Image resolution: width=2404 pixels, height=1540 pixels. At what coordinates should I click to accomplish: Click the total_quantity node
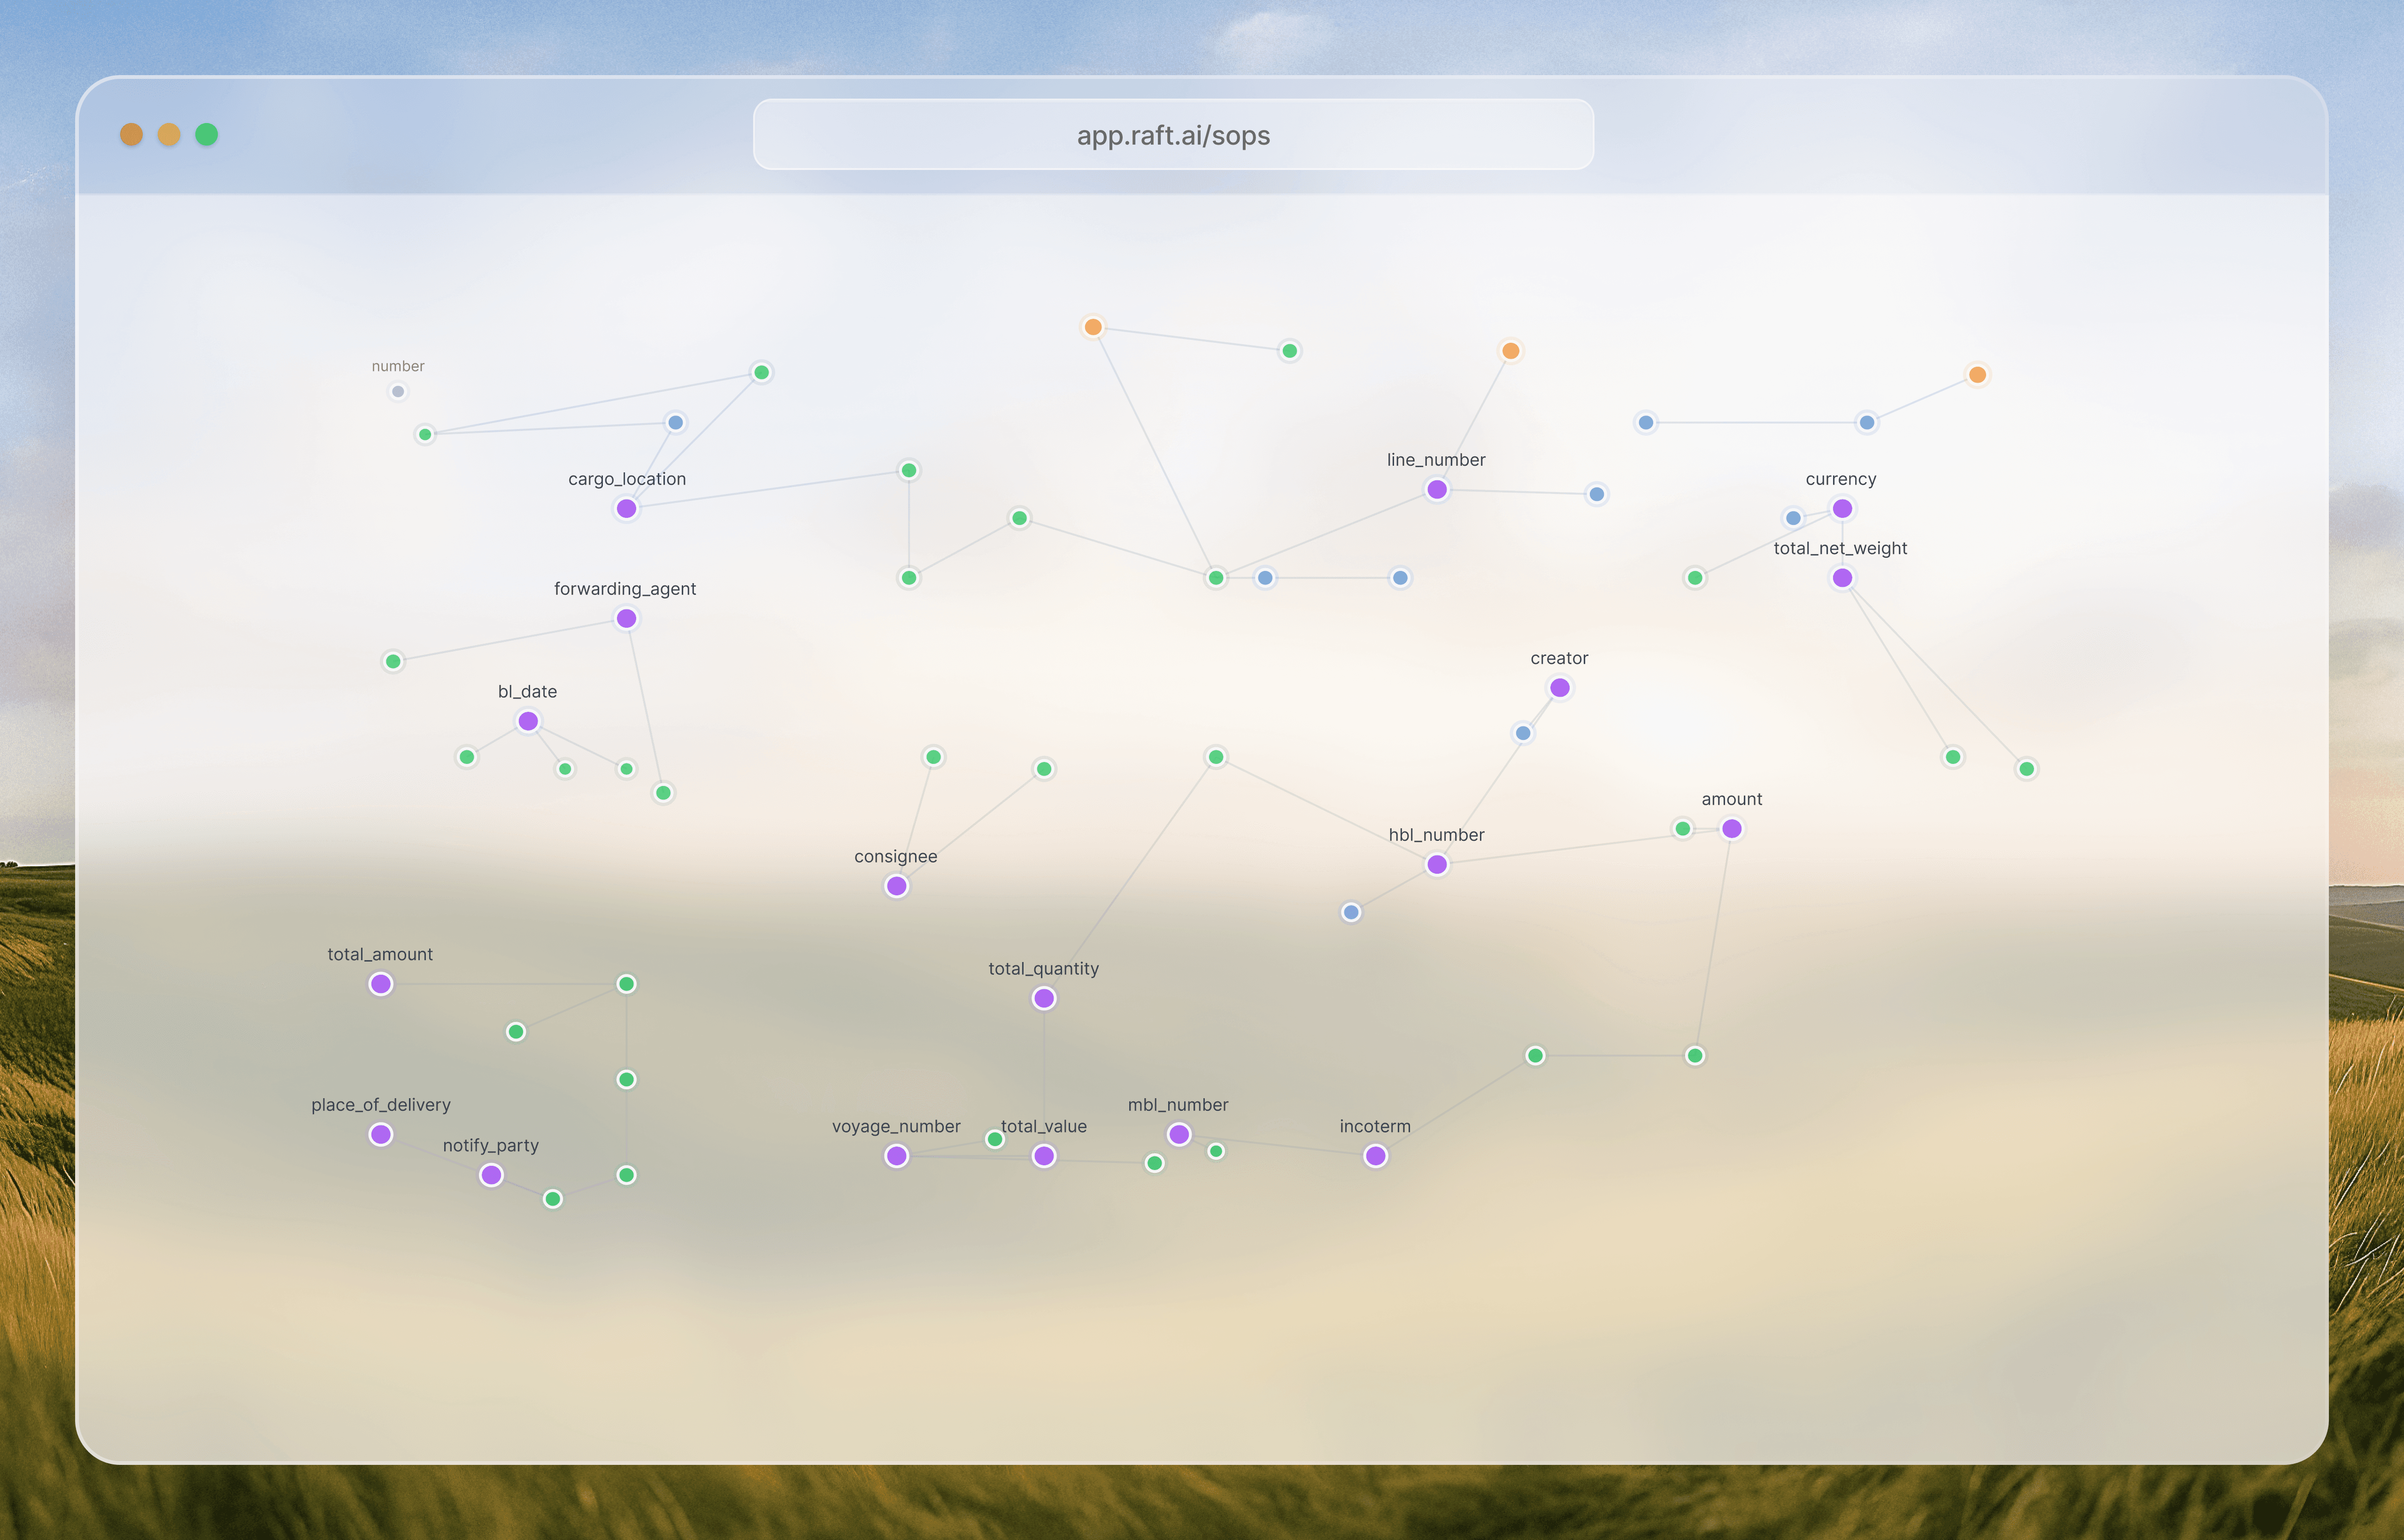click(1044, 998)
